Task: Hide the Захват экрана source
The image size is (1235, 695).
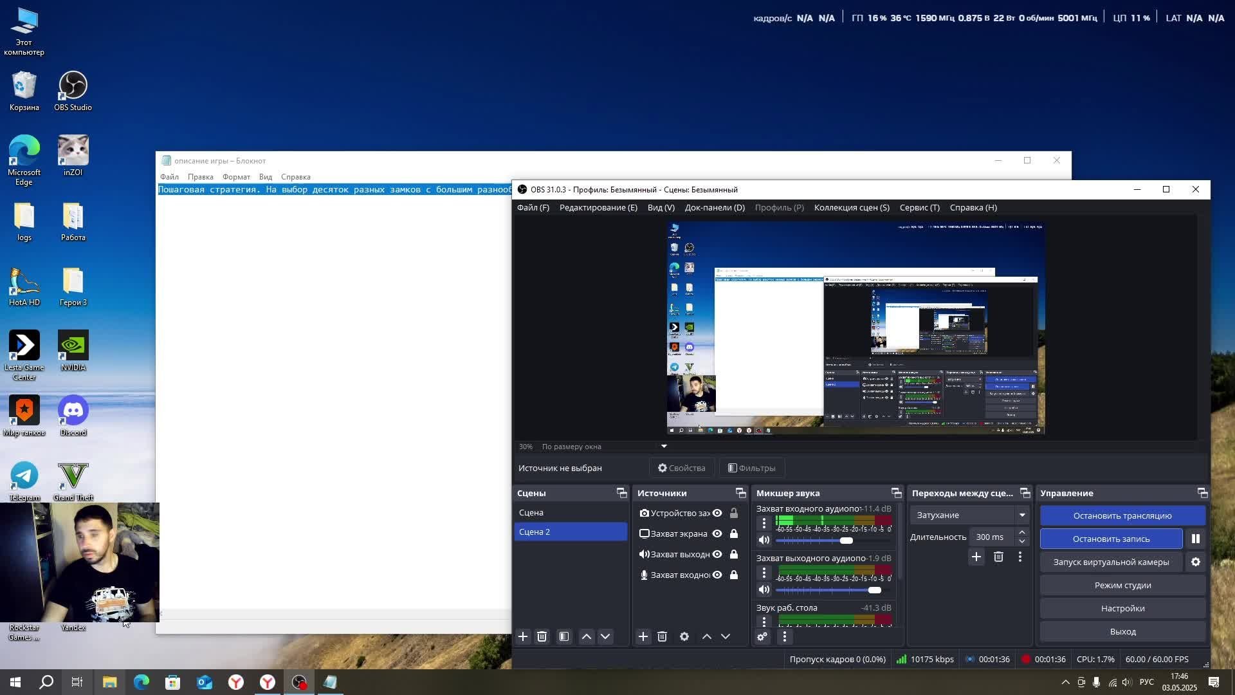Action: pos(717,533)
